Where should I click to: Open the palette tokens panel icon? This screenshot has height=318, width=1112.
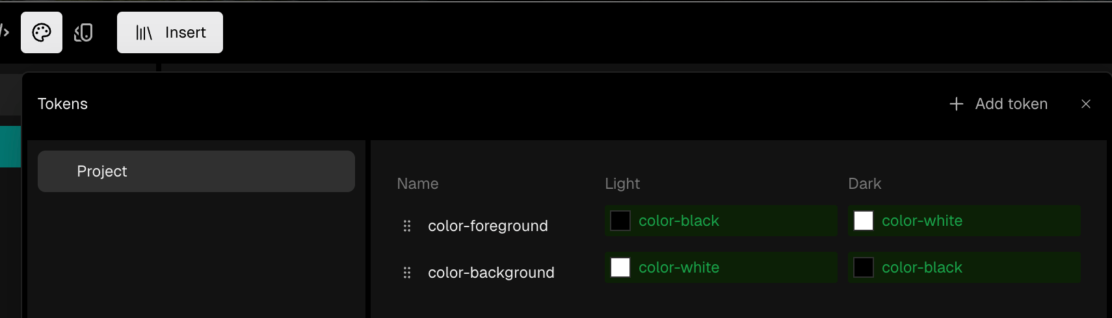42,32
